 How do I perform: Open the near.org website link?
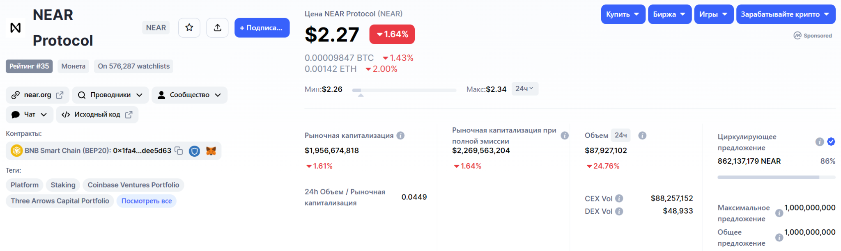coord(37,95)
